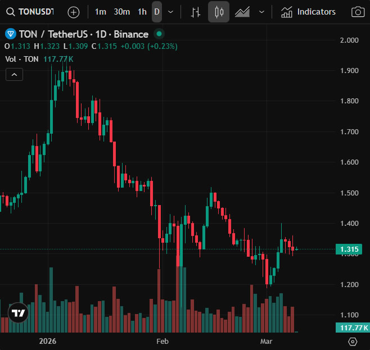Switch to the 1m interval
The width and height of the screenshot is (370, 350).
[100, 12]
